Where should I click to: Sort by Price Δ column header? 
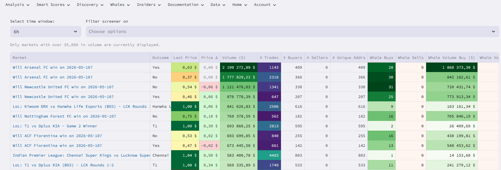[209, 58]
